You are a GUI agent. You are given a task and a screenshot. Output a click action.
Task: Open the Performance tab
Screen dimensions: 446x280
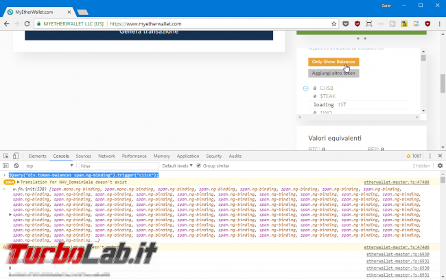134,156
